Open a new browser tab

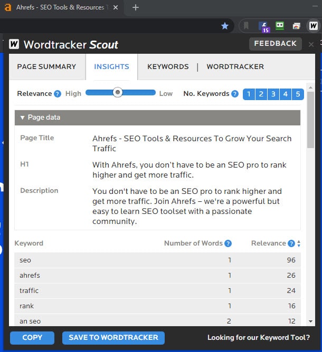coord(135,7)
